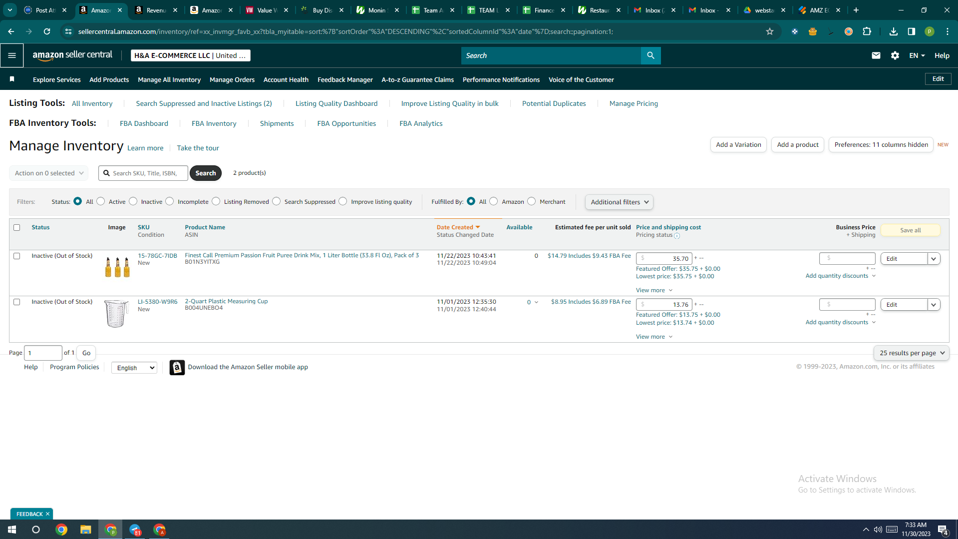Viewport: 958px width, 539px height.
Task: Go to Manage Orders in navigation bar
Action: 232,79
